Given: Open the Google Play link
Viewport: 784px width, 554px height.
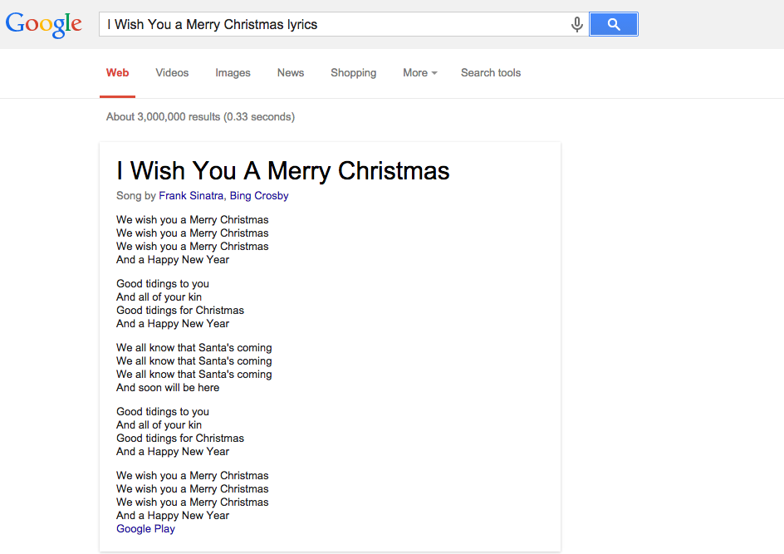Looking at the screenshot, I should coord(145,529).
